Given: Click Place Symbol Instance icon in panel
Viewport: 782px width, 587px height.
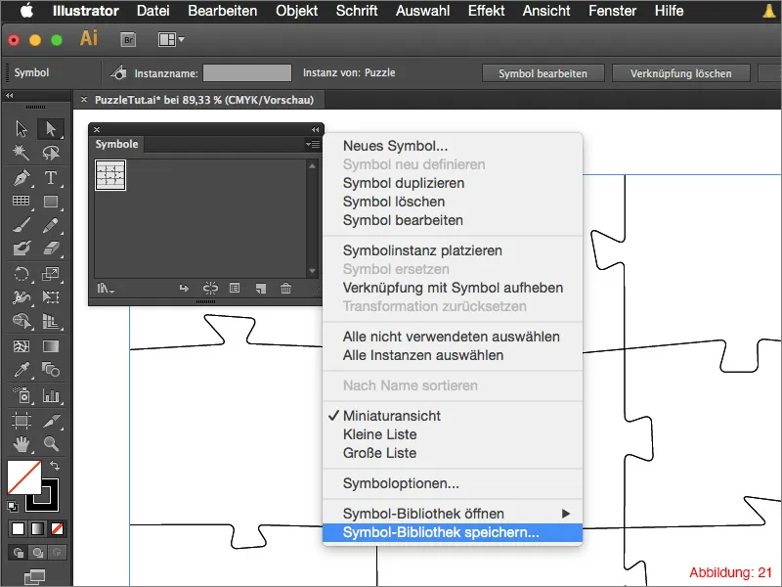Looking at the screenshot, I should (184, 288).
